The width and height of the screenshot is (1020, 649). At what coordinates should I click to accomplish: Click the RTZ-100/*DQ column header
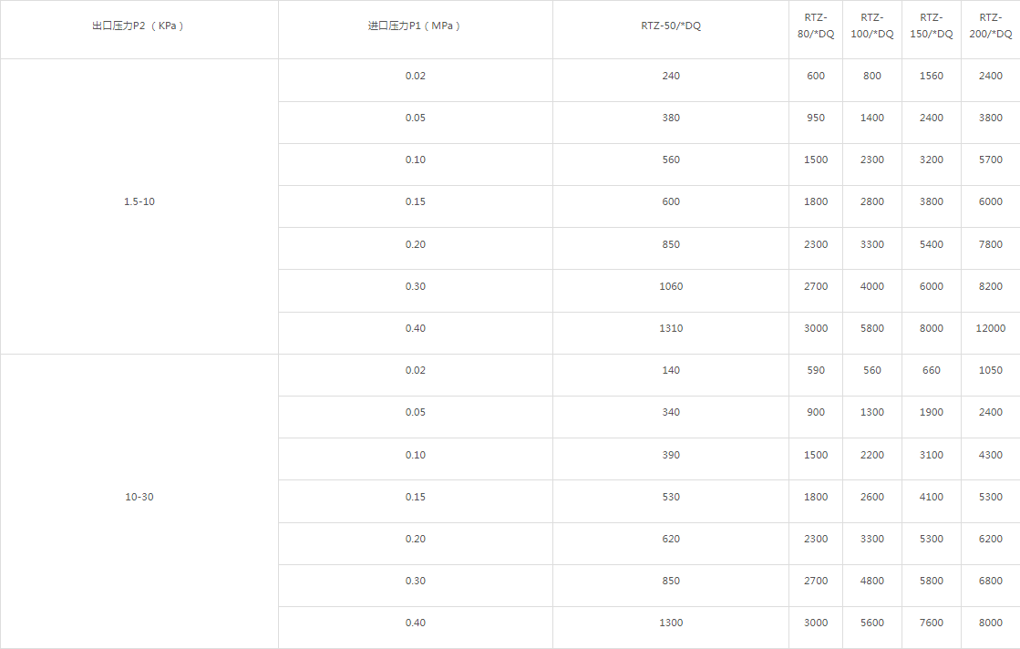872,26
